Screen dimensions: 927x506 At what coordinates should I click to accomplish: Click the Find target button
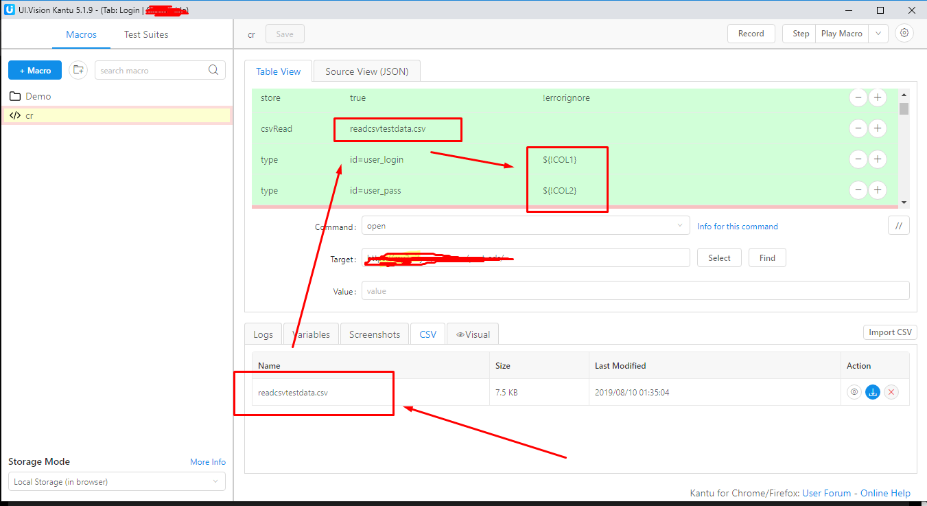[767, 257]
